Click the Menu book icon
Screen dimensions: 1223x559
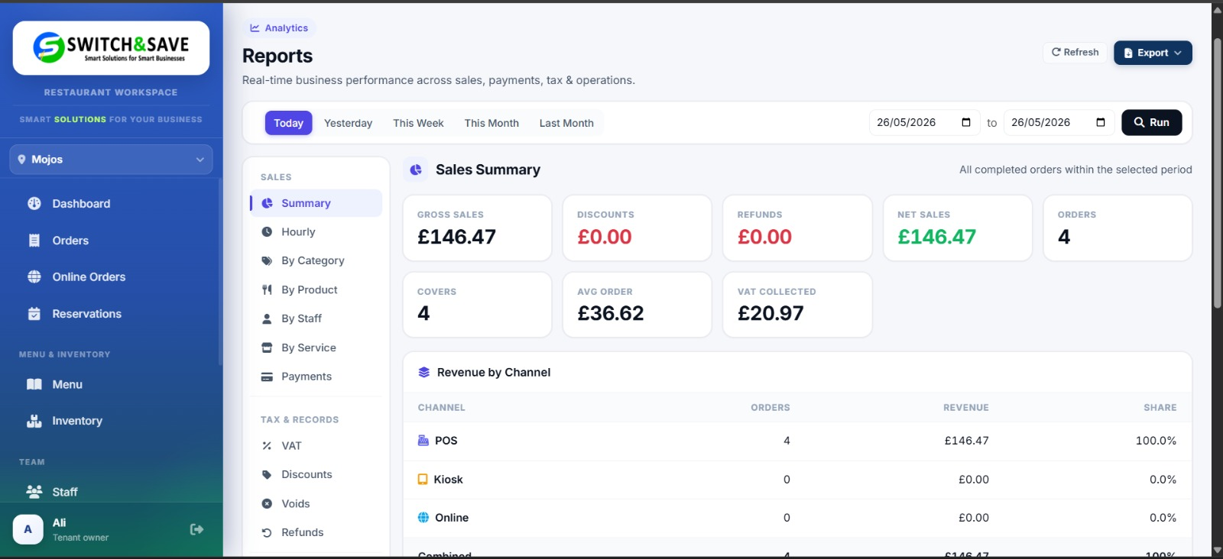(34, 384)
